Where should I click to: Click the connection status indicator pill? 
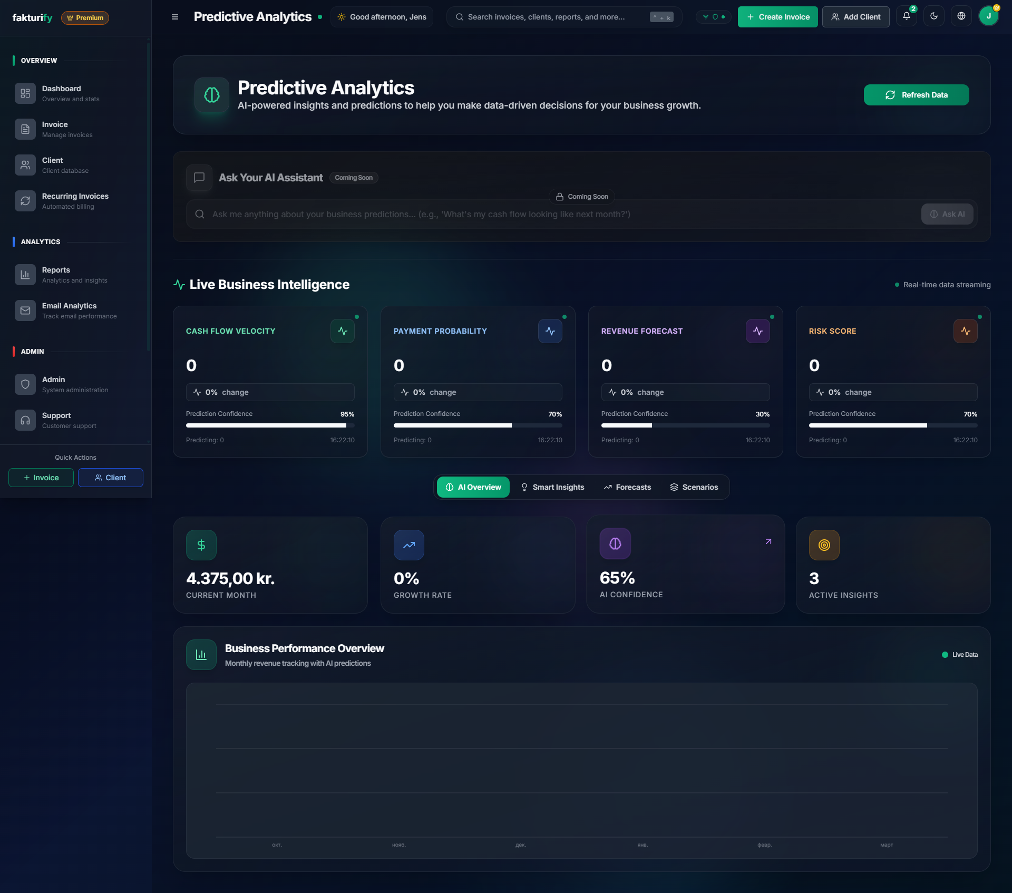point(714,17)
